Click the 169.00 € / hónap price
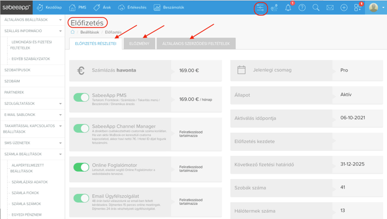The height and width of the screenshot is (219, 387). coord(196,99)
